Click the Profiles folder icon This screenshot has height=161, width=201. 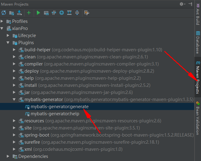9,22
